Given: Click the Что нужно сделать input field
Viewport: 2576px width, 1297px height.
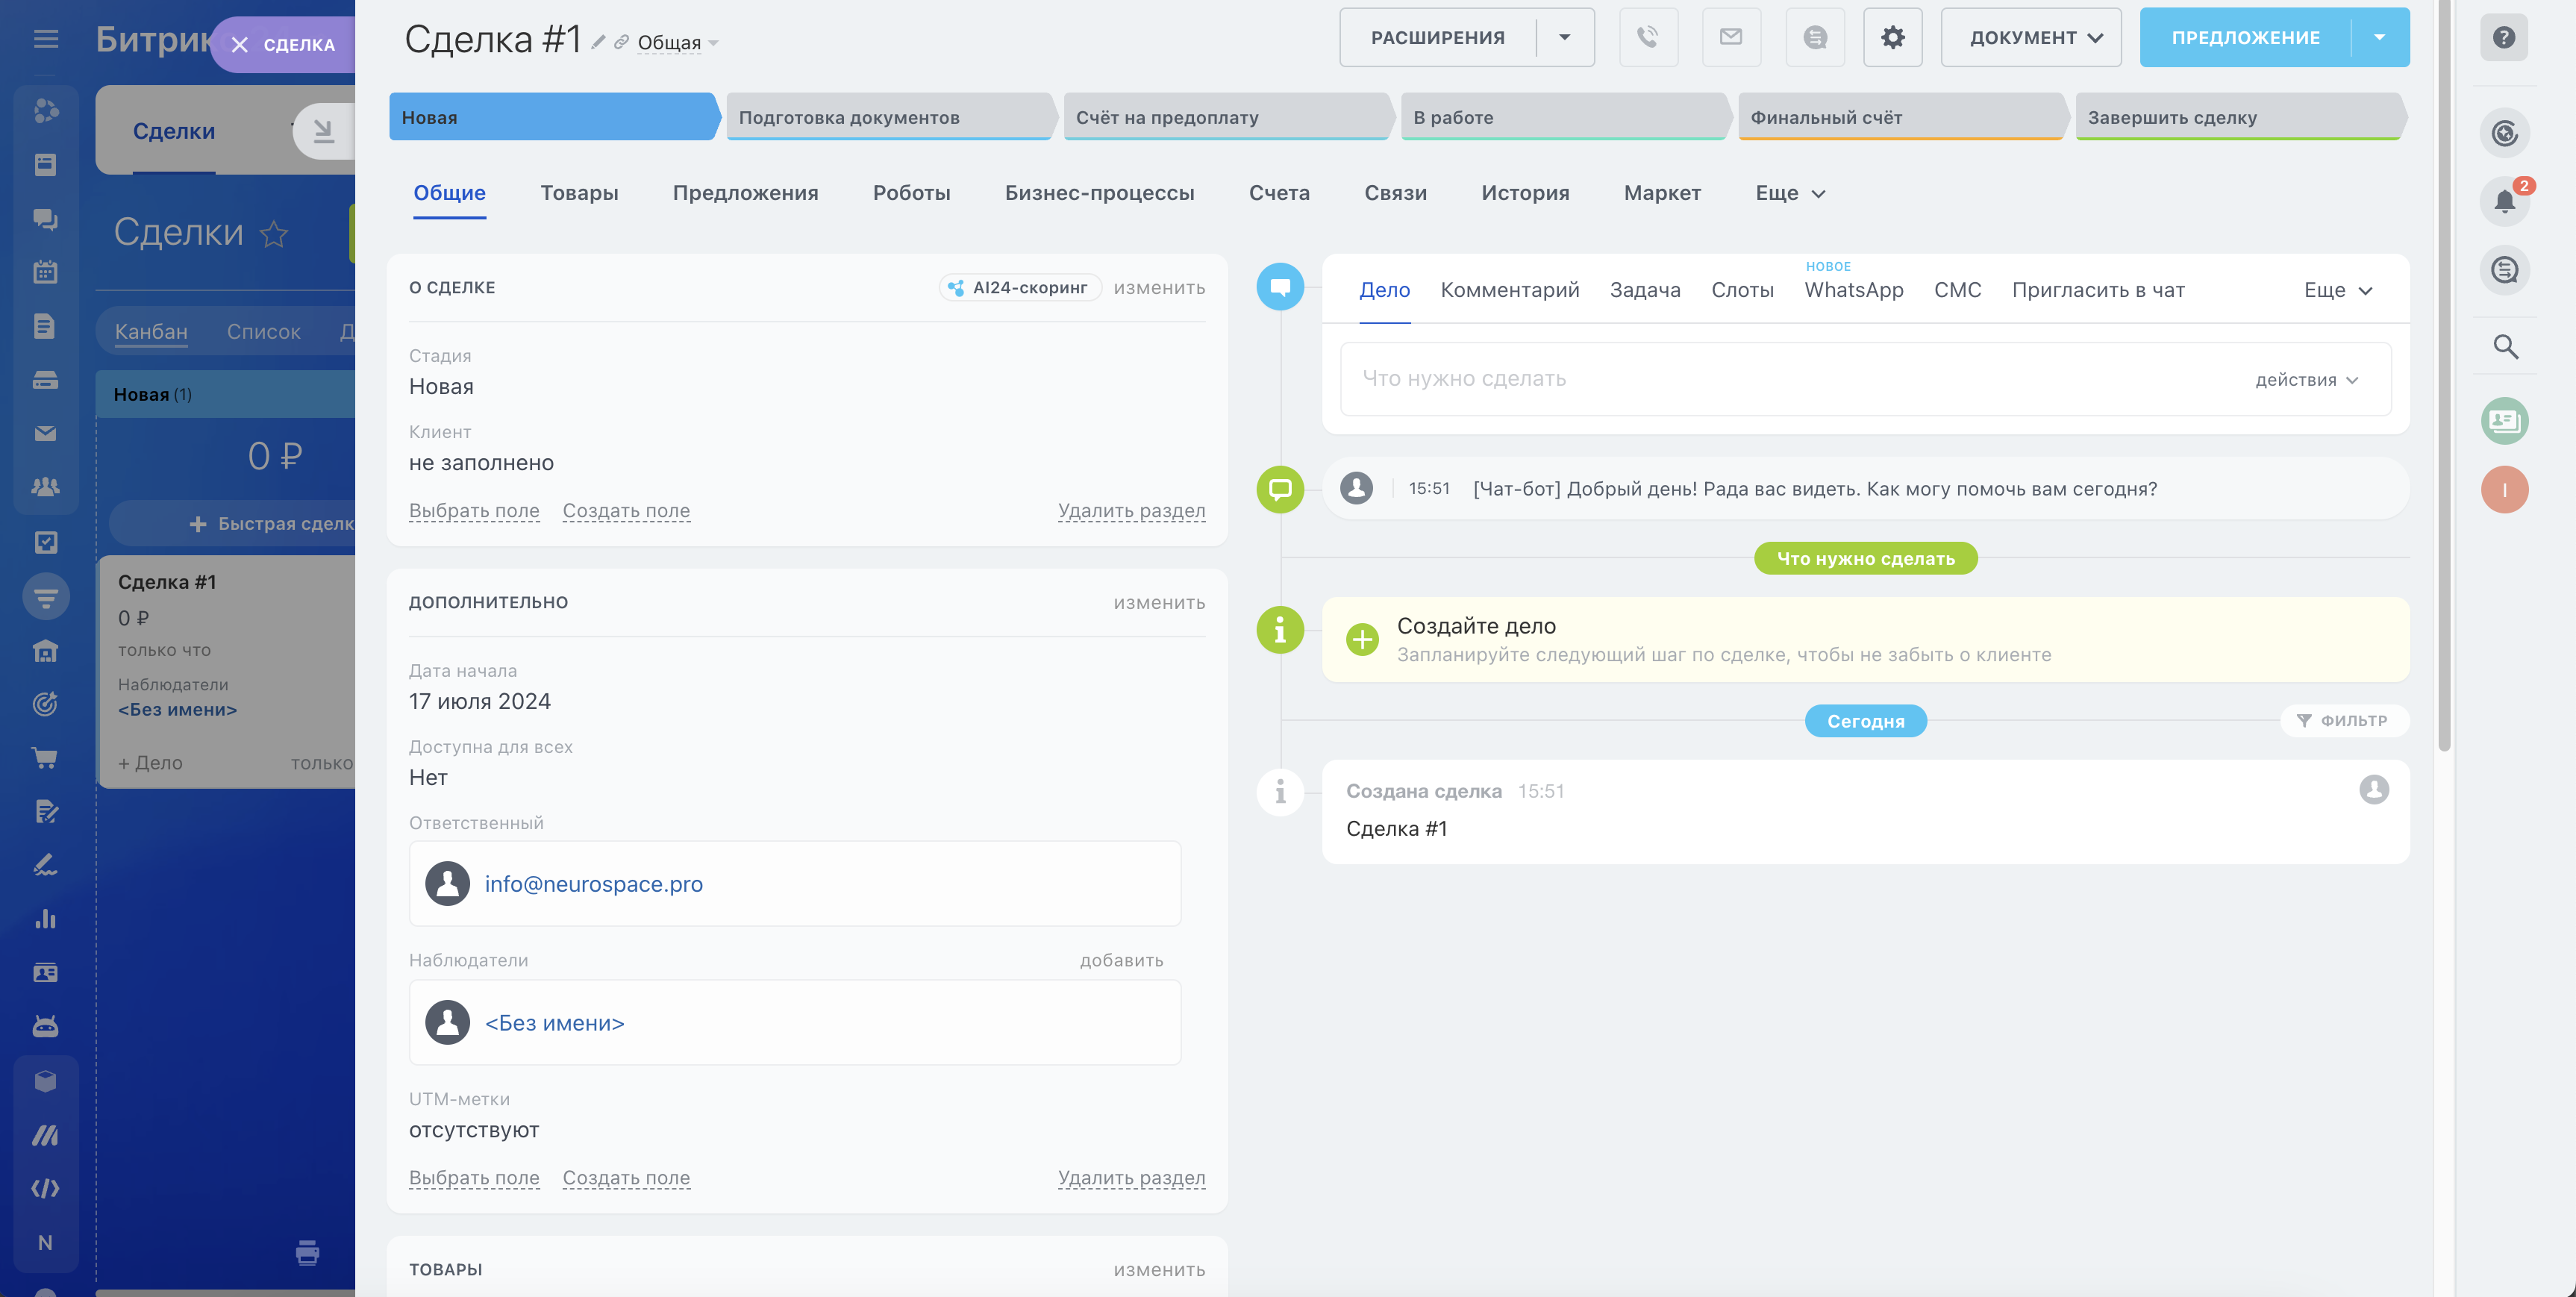Looking at the screenshot, I should click(x=1780, y=379).
